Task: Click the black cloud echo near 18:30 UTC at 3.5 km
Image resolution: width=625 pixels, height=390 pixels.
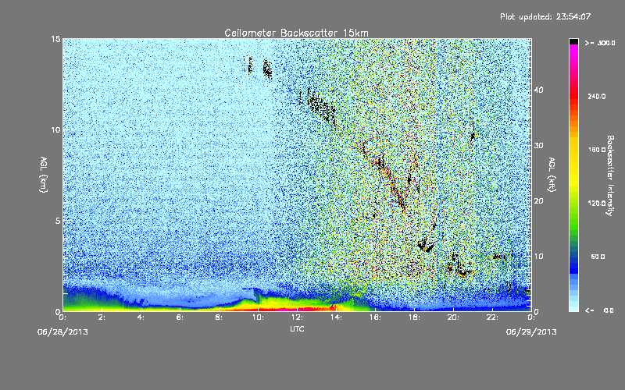Action: 425,246
